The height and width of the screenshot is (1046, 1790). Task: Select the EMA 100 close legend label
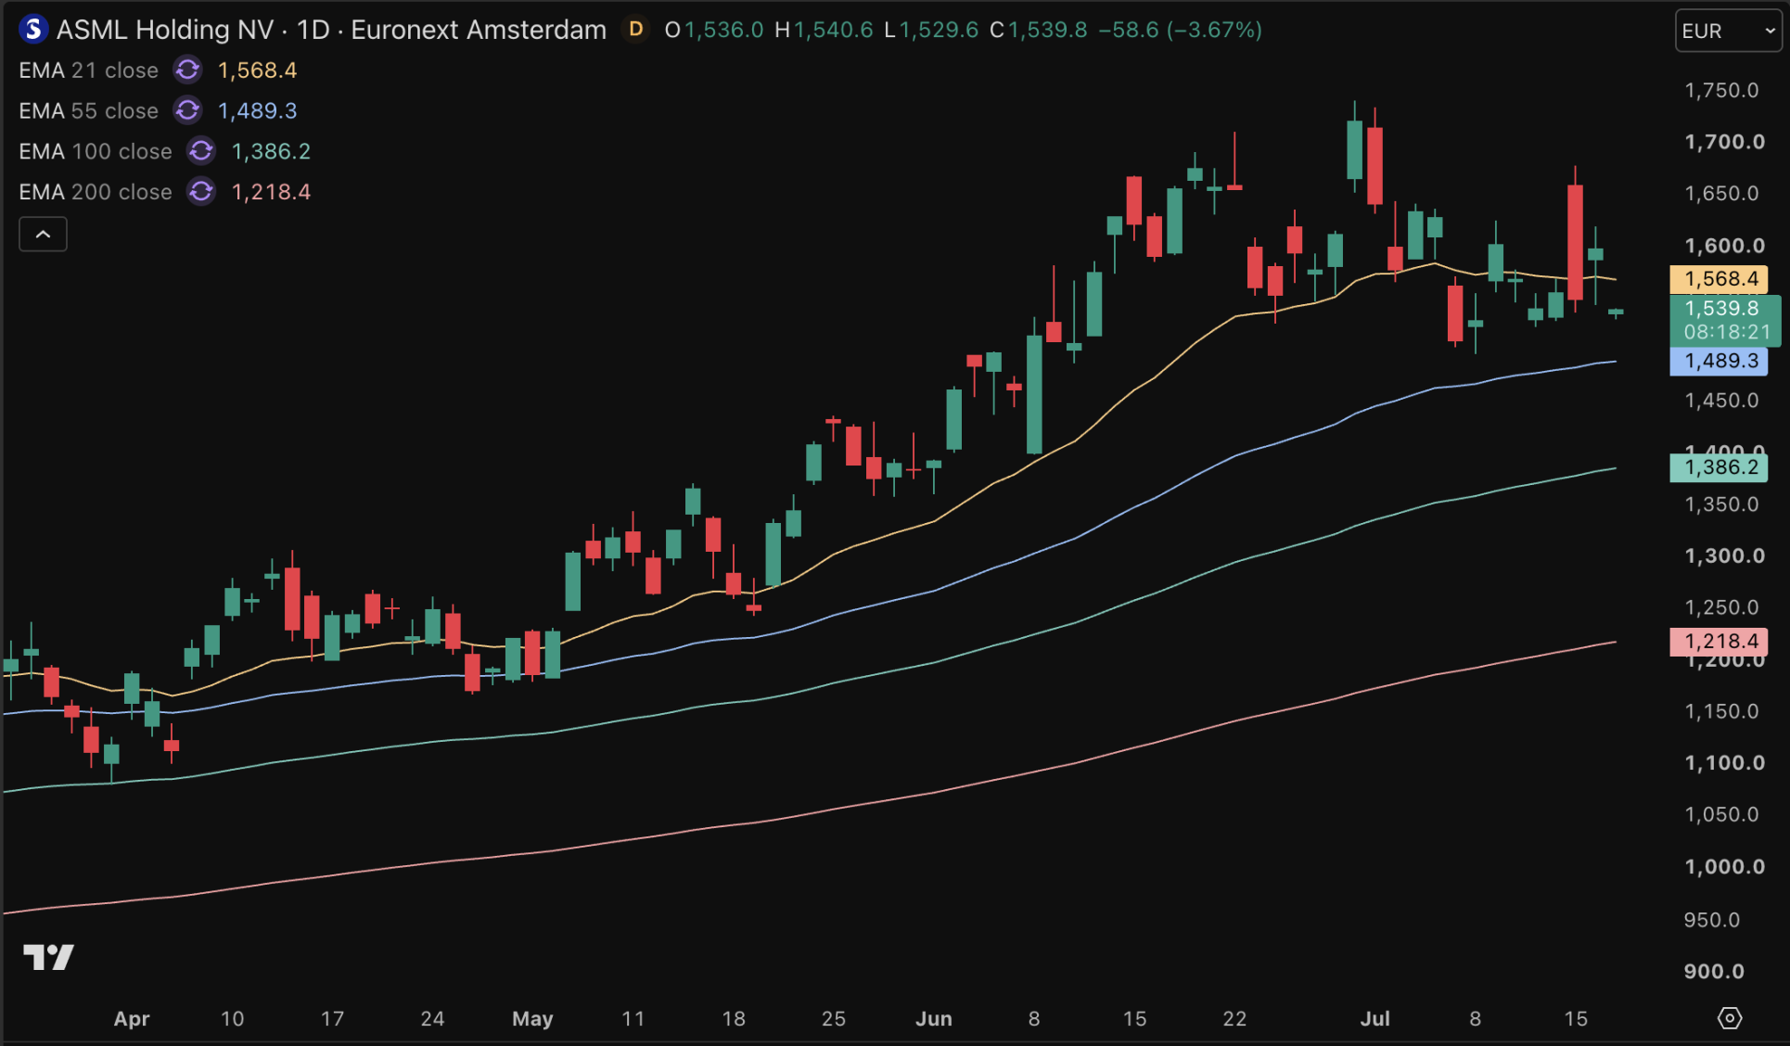tap(96, 151)
